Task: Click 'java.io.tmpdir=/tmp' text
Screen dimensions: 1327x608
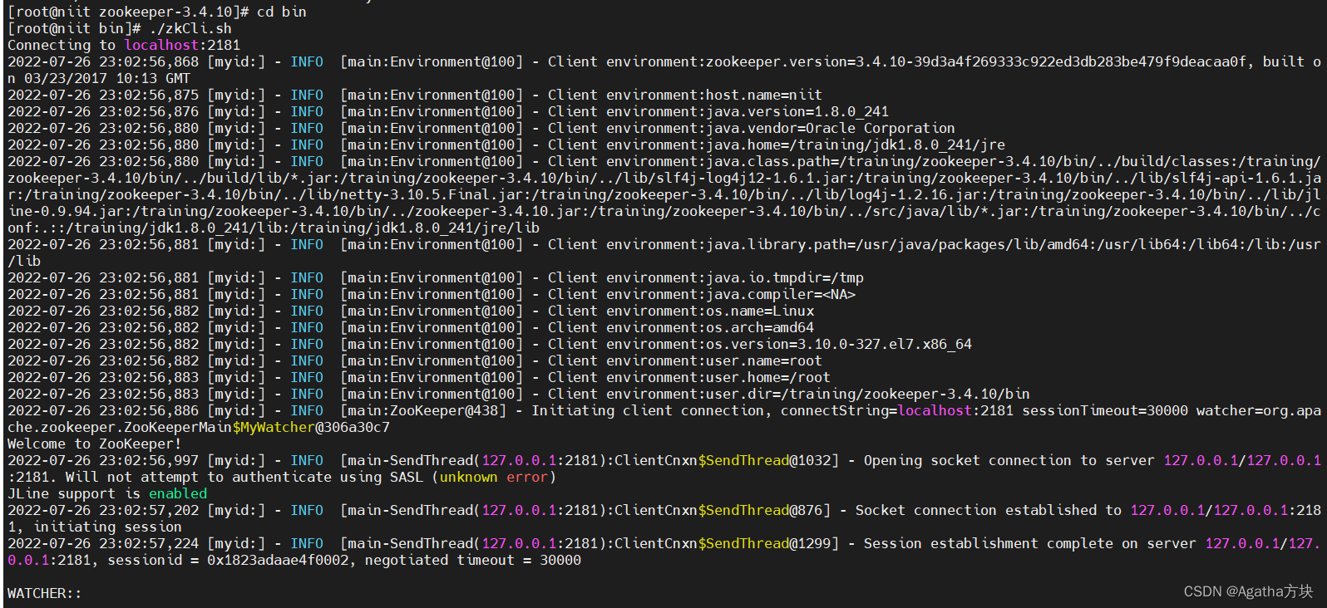Action: 785,277
